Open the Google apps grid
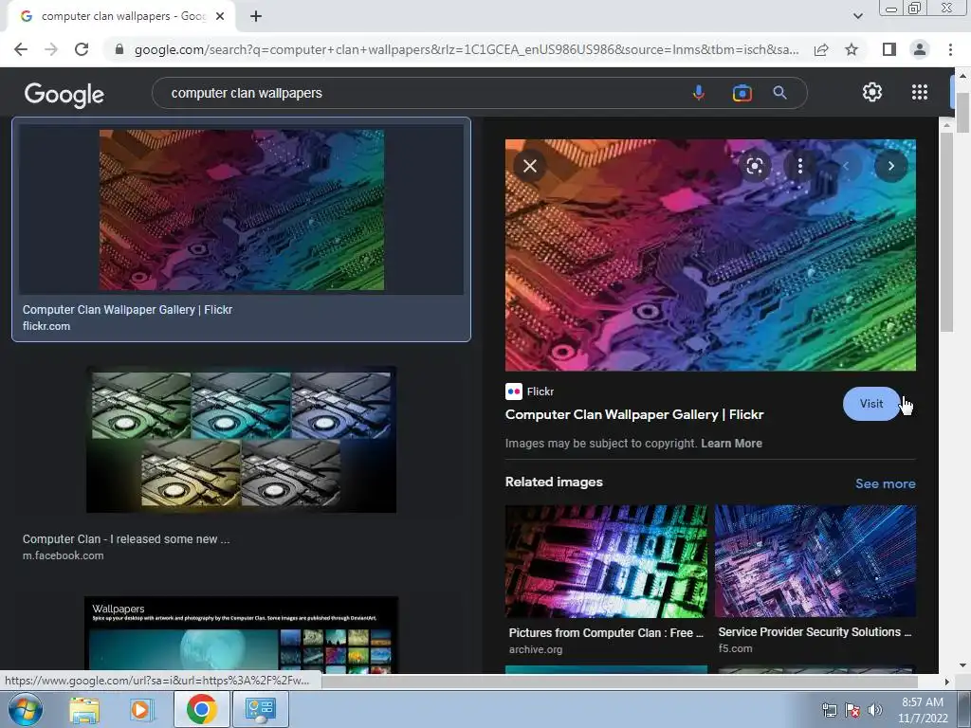The width and height of the screenshot is (971, 728). 920,92
